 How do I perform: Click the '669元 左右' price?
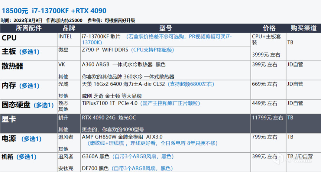pyautogui.click(x=265, y=84)
